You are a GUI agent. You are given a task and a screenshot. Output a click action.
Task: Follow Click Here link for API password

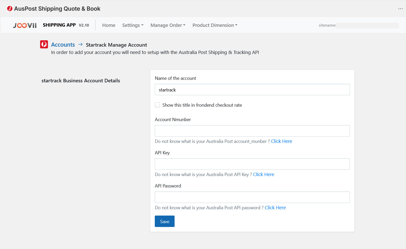pos(275,208)
